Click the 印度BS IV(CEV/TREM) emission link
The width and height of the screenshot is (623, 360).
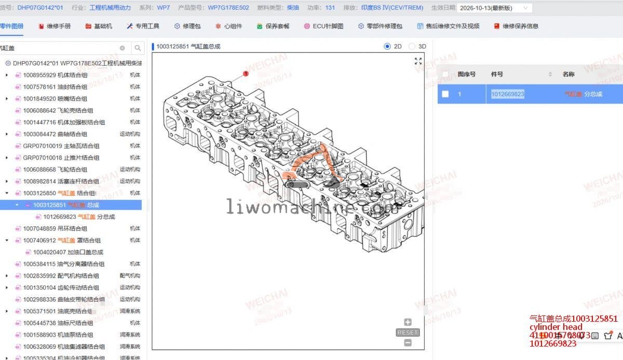click(392, 8)
